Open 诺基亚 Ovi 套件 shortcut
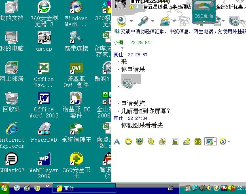 pos(76,75)
